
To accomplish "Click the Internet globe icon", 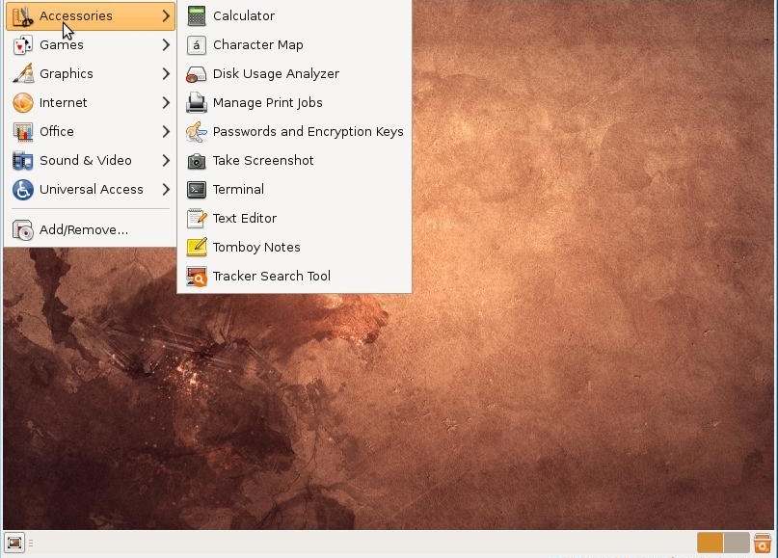I will pos(23,103).
